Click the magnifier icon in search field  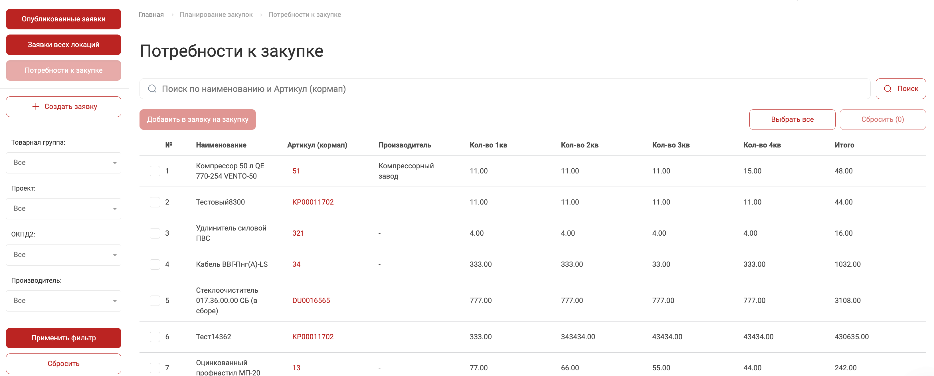152,89
